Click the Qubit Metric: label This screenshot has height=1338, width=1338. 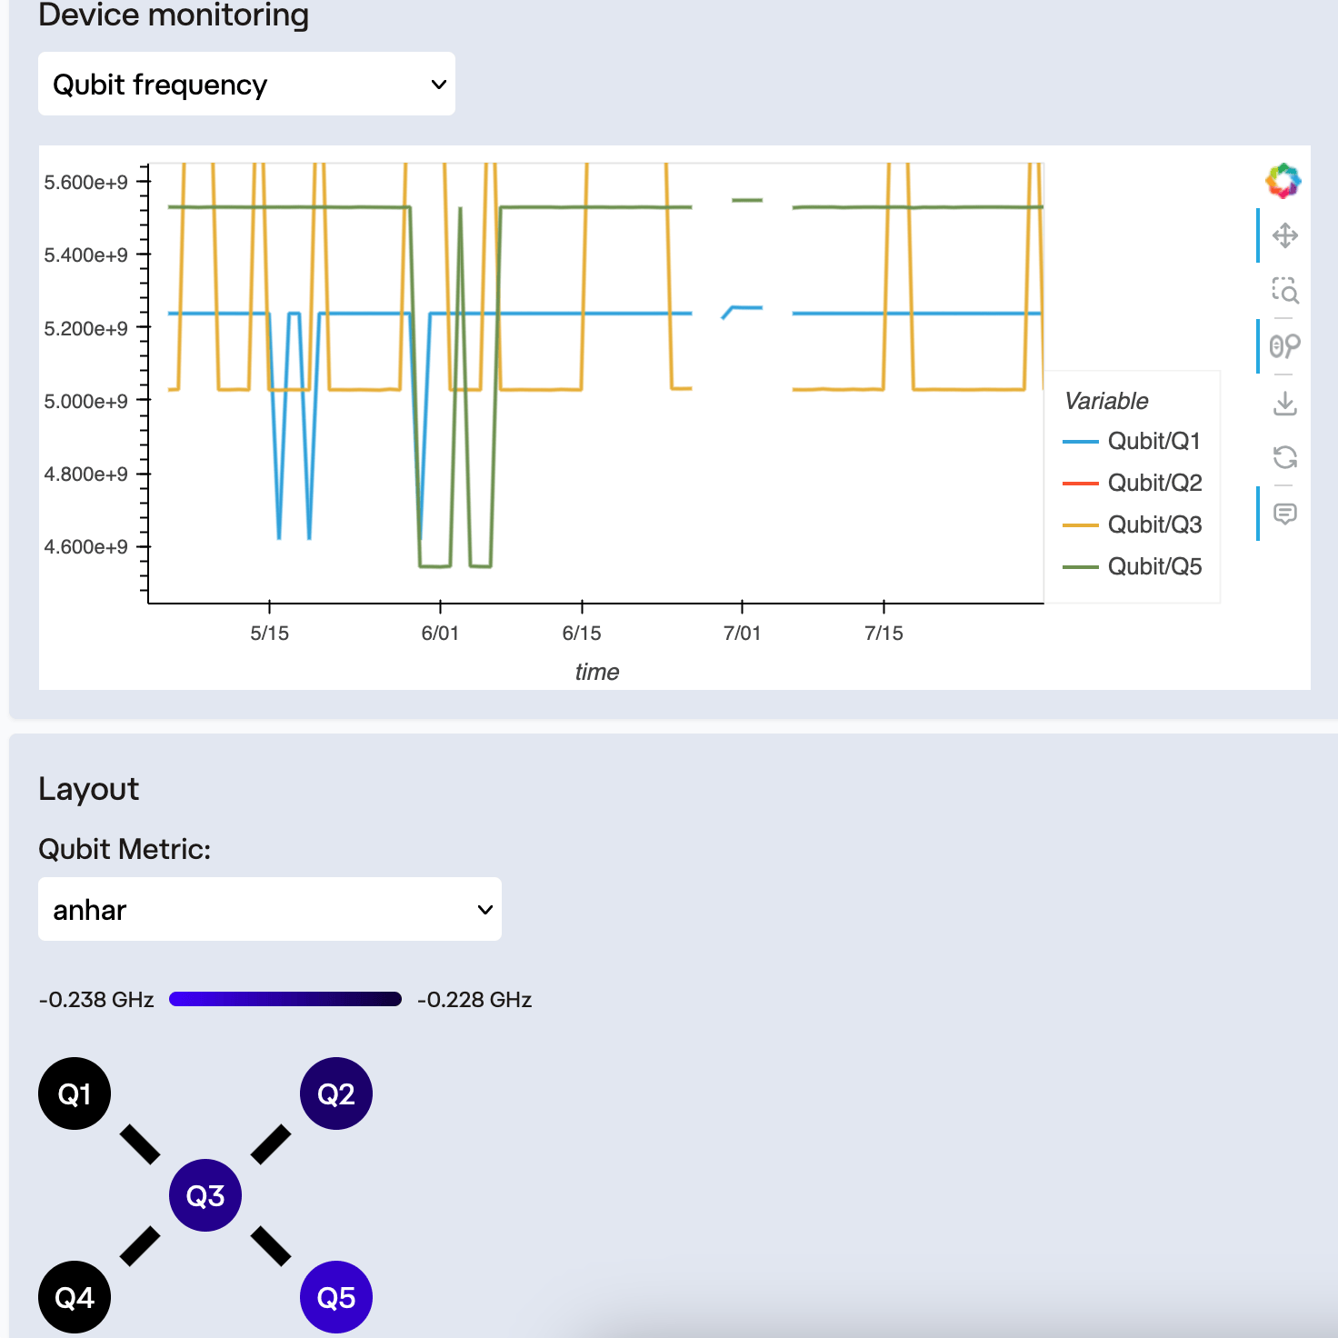[x=125, y=849]
